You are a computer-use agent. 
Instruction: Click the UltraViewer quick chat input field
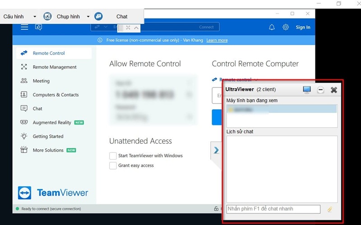273,209
